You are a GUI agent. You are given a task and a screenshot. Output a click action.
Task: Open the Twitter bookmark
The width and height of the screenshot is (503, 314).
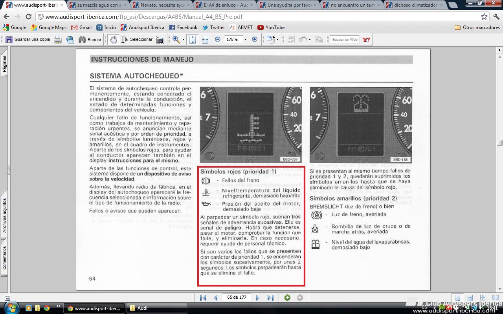coord(213,27)
